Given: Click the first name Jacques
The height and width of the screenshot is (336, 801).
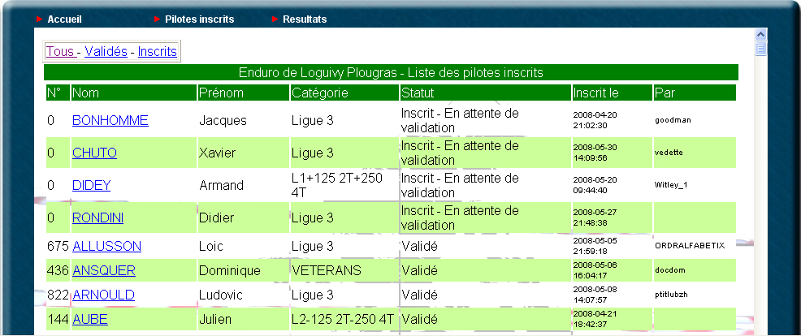Looking at the screenshot, I should [x=223, y=120].
